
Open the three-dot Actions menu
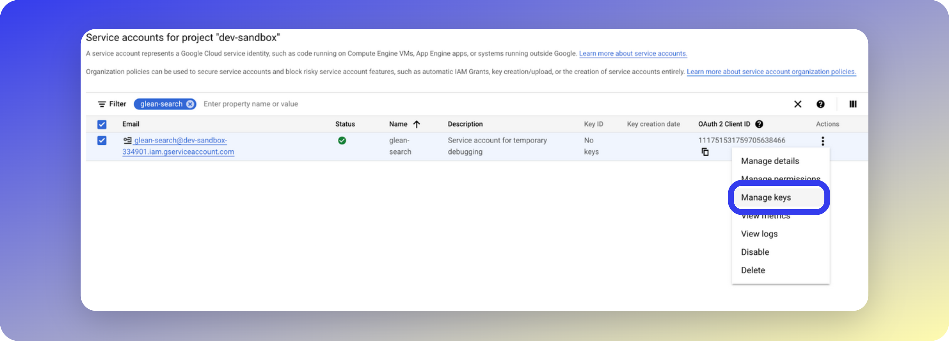(823, 141)
